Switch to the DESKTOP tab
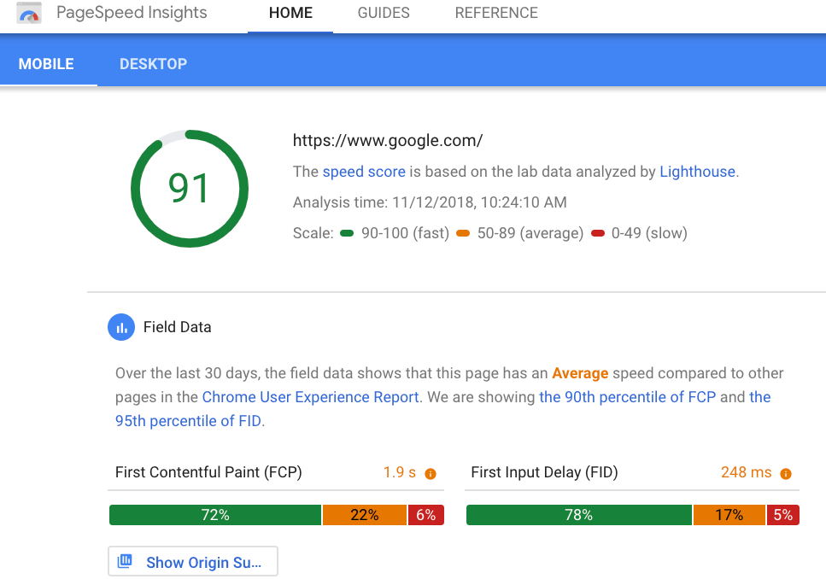The height and width of the screenshot is (579, 826). pyautogui.click(x=153, y=63)
